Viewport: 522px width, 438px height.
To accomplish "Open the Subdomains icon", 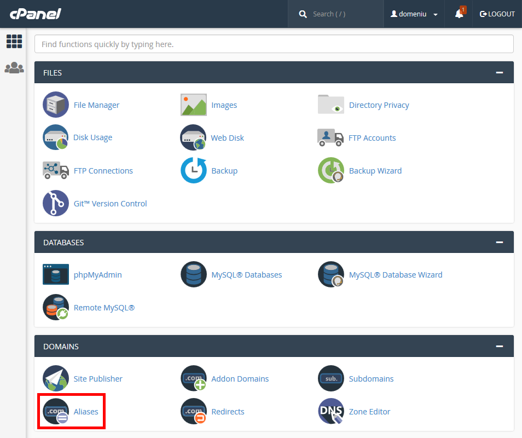I will pos(331,378).
